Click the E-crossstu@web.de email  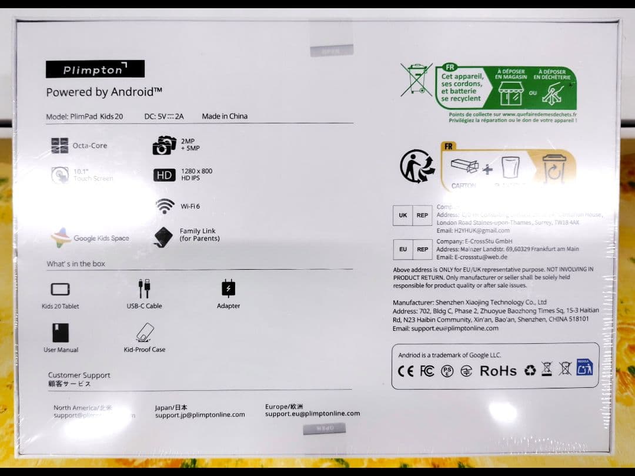coord(481,257)
